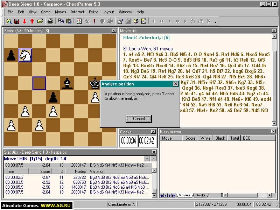Click Statistics list scrollbar down arrow
Image resolution: width=280 pixels, height=210 pixels.
tap(154, 196)
